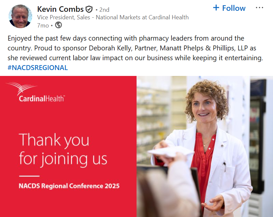Click the white paper bag in the photo
This screenshot has width=273, height=217.
tap(170, 152)
